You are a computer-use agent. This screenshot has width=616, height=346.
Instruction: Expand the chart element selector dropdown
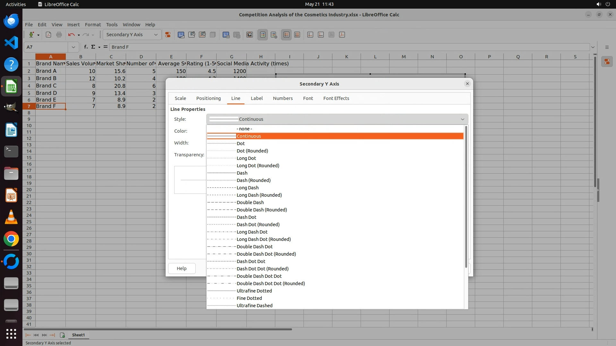[156, 35]
